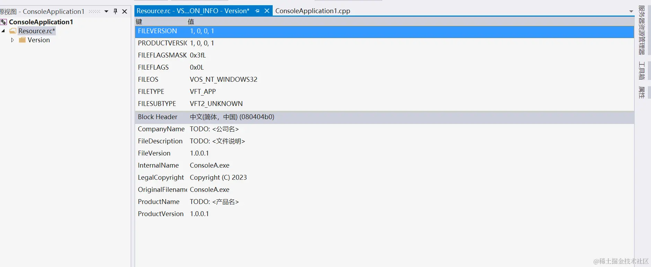651x267 pixels.
Task: Open the Resource View window position dropdown
Action: point(106,11)
